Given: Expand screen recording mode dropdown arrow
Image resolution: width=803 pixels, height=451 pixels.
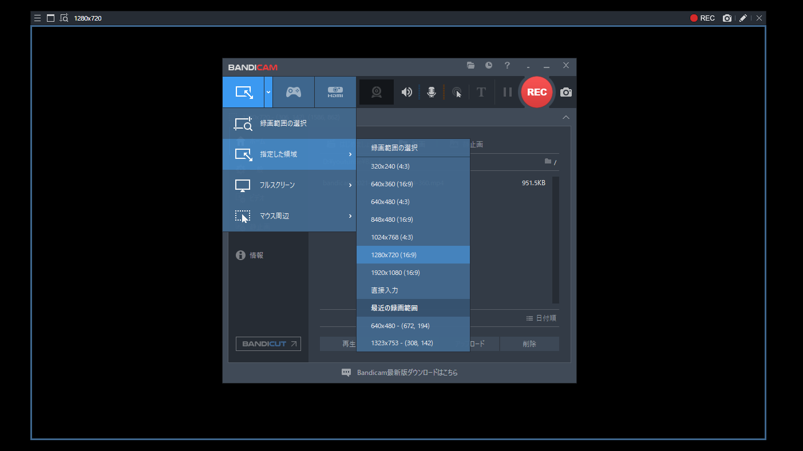Looking at the screenshot, I should pyautogui.click(x=268, y=92).
